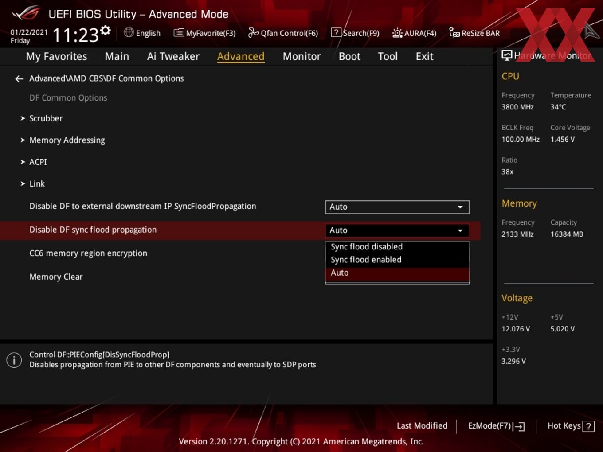Click the Hardware Monitor icon

[507, 55]
